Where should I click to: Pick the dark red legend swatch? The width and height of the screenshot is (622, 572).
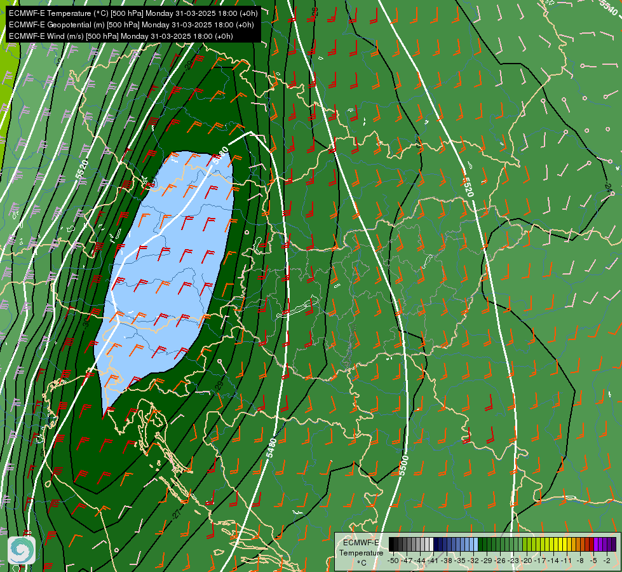[x=592, y=544]
